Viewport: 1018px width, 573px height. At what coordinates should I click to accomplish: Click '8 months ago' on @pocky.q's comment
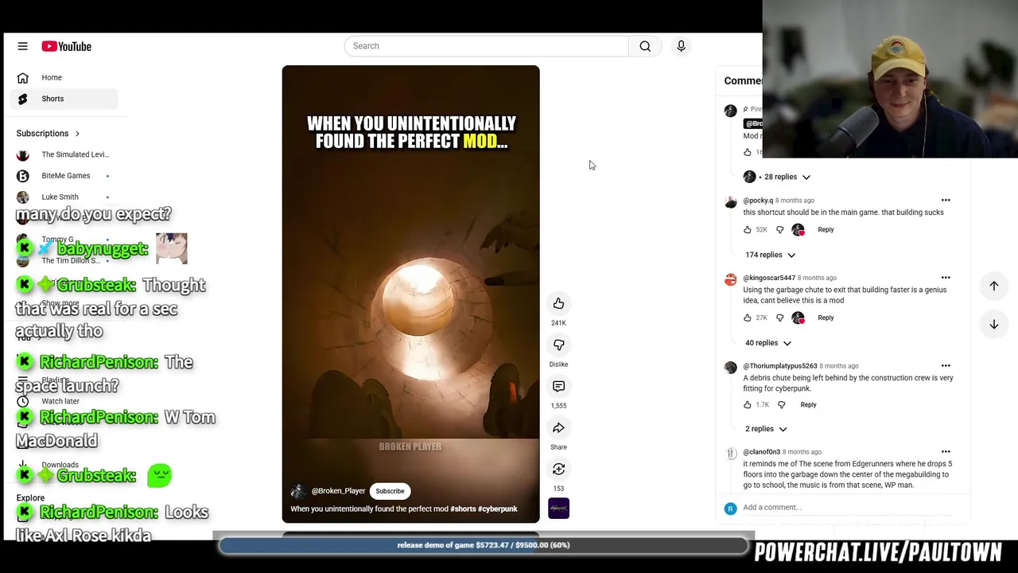tap(795, 201)
